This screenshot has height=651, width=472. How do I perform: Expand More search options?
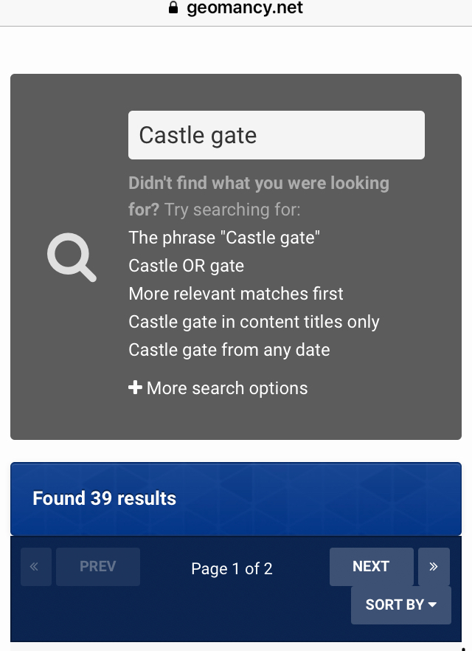226,388
